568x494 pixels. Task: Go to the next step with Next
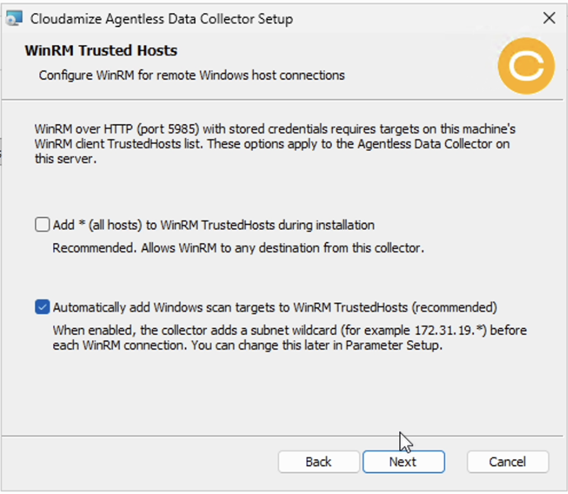(404, 462)
